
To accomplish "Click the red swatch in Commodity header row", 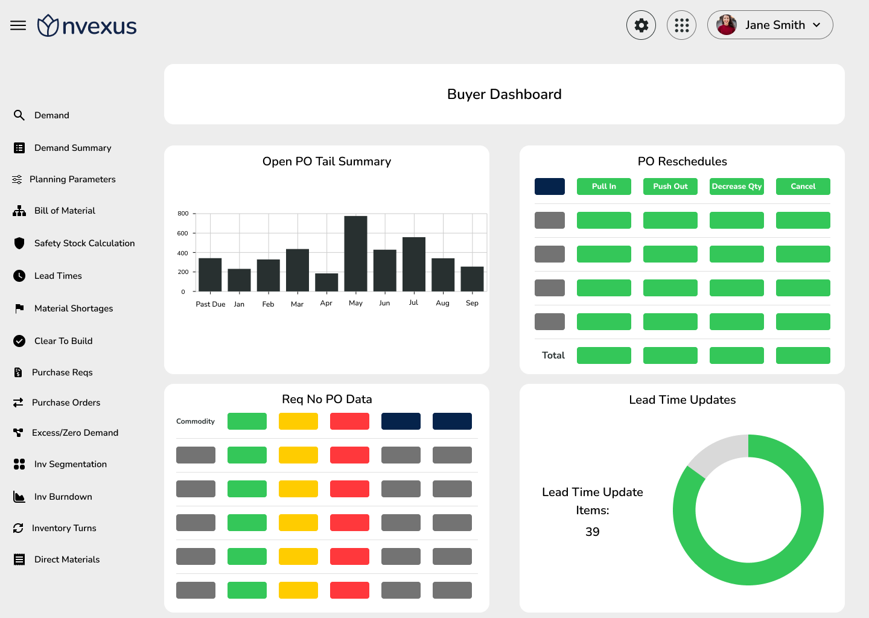I will point(349,421).
